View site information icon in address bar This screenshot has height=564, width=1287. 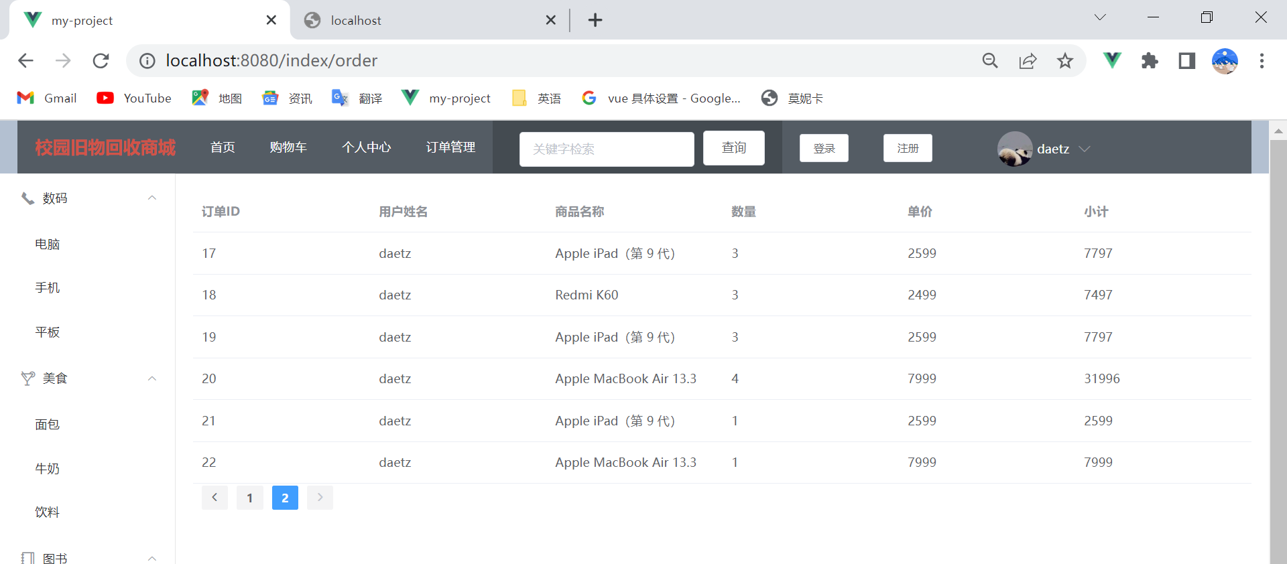point(147,61)
